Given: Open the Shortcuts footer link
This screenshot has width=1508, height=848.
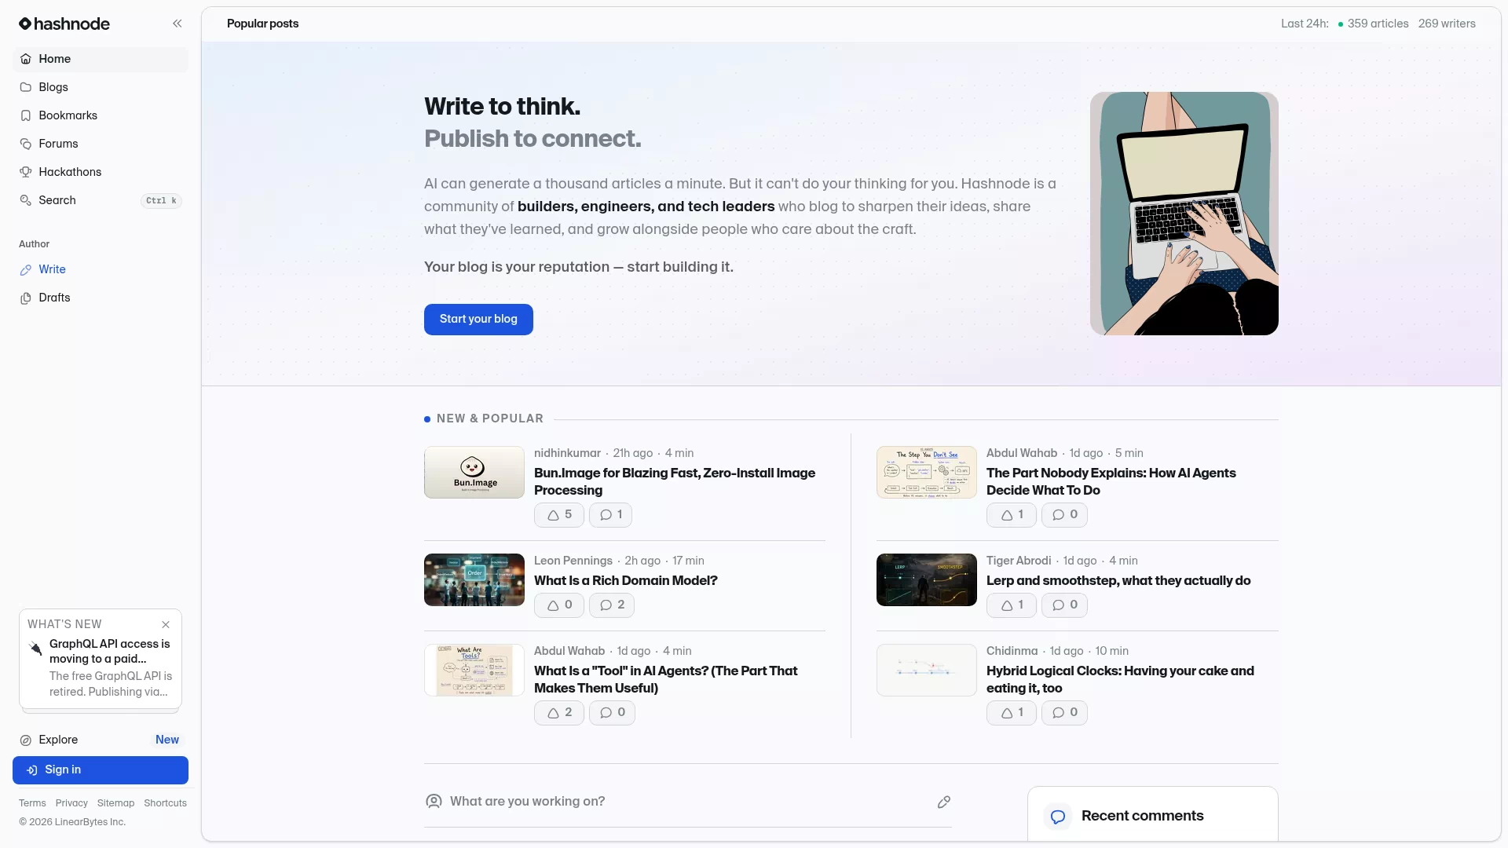Looking at the screenshot, I should click(x=165, y=803).
